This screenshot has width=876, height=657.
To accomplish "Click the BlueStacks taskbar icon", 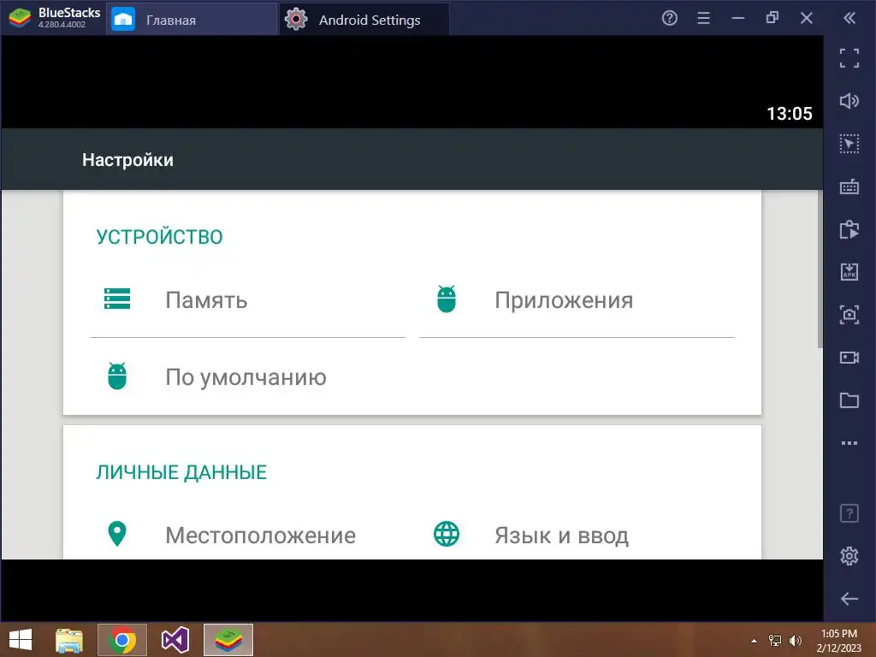I will click(x=228, y=640).
